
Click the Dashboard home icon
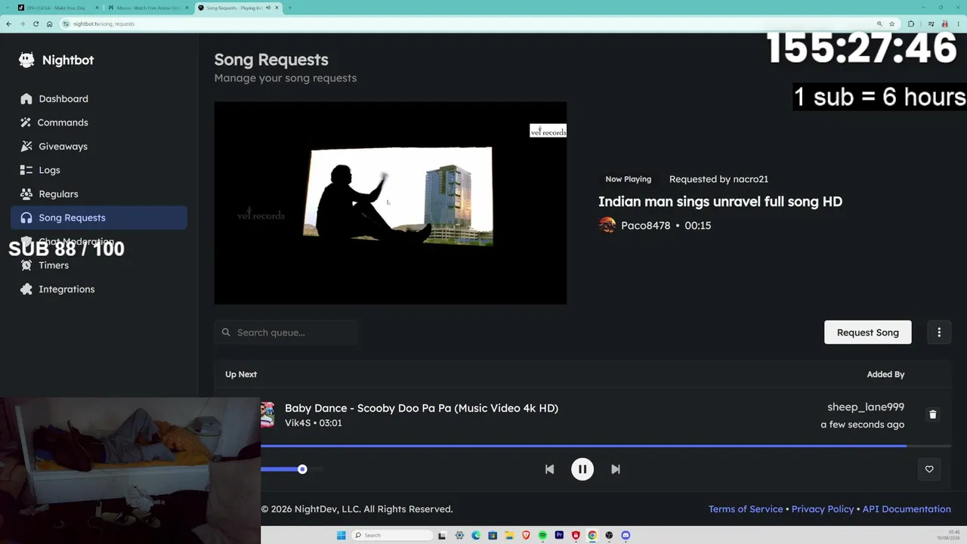26,99
